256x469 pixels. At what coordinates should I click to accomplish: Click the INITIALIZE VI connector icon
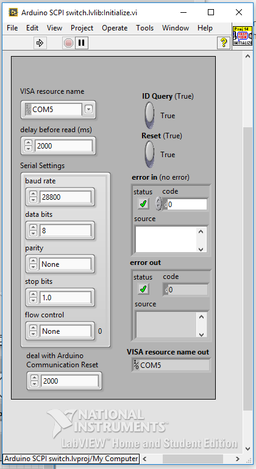coord(243,36)
